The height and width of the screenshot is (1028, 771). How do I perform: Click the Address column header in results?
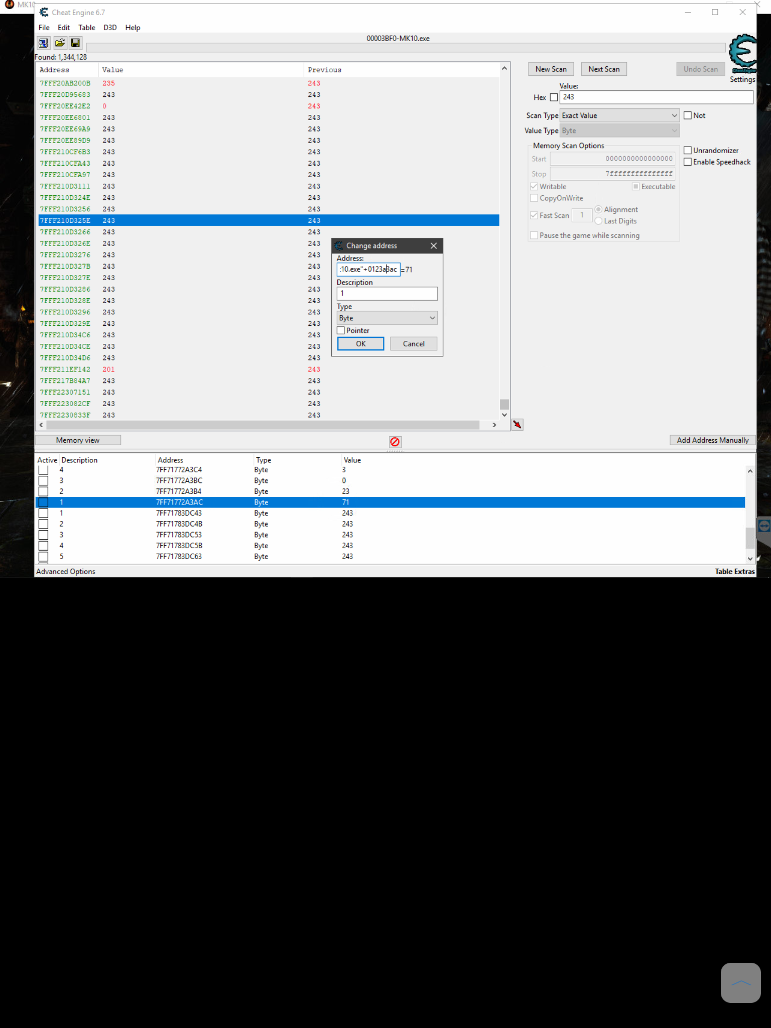[54, 70]
